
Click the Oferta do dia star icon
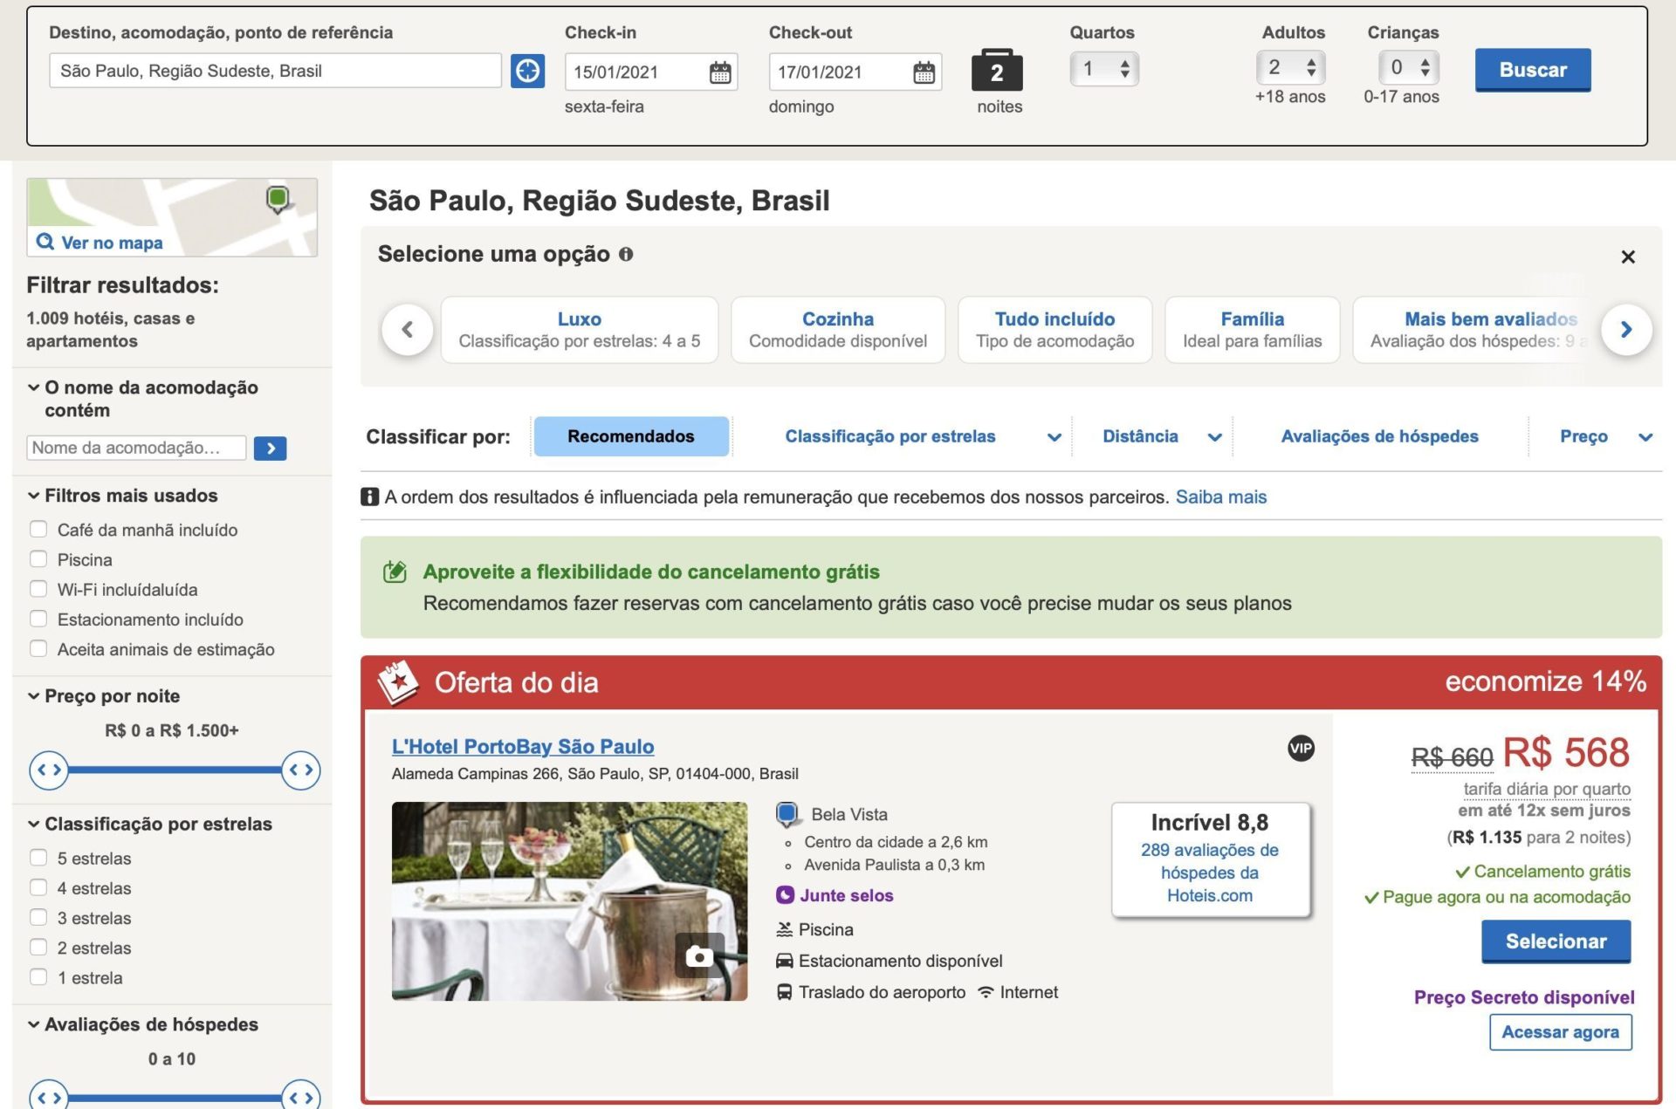point(398,681)
